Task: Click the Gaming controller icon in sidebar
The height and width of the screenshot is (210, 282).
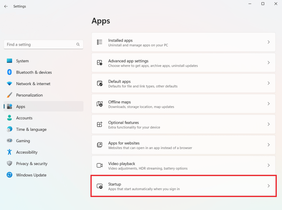Action: [x=9, y=141]
